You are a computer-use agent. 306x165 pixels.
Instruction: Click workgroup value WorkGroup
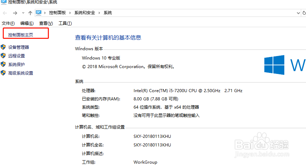tap(145, 162)
